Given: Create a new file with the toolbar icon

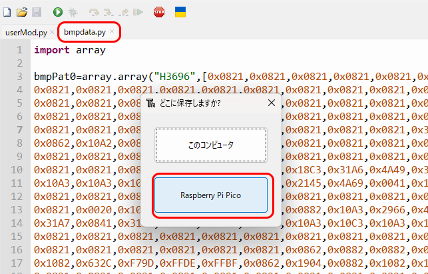Looking at the screenshot, I should (7, 12).
